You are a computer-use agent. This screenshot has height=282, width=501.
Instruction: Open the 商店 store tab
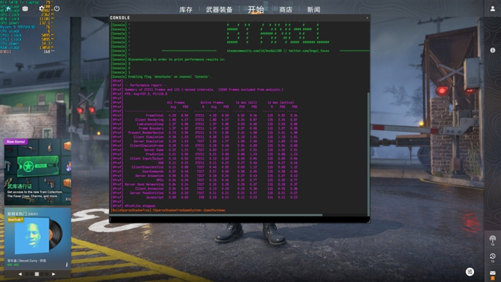click(x=286, y=10)
